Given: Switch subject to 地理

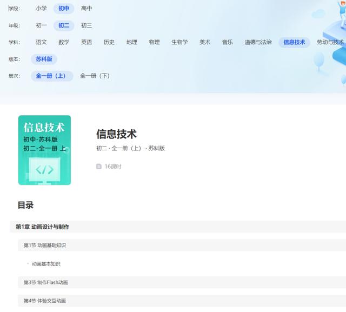Looking at the screenshot, I should pyautogui.click(x=132, y=42).
